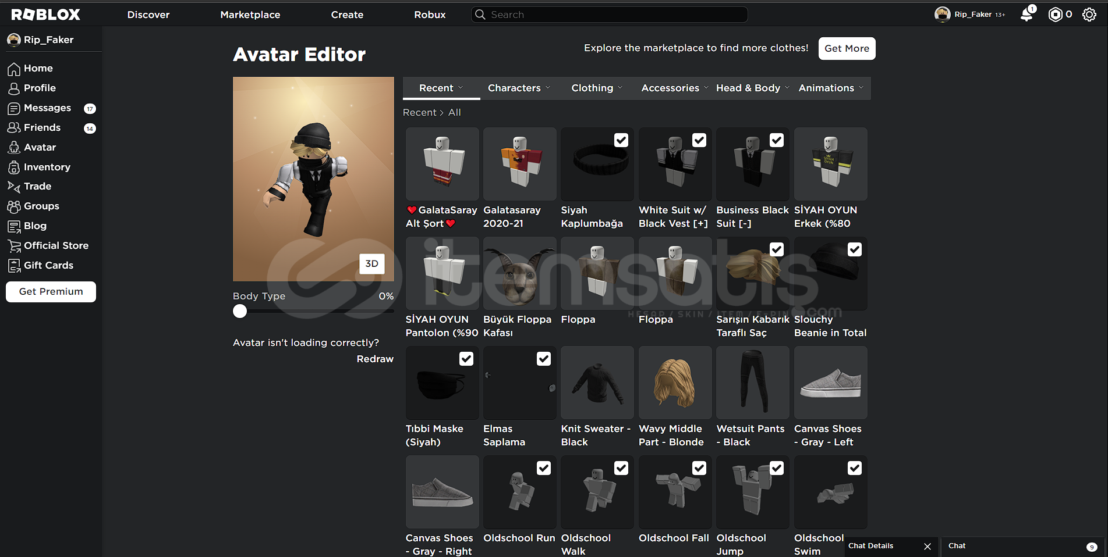Select the SİYAH OYUN Pantolon thumbnail

(x=442, y=273)
